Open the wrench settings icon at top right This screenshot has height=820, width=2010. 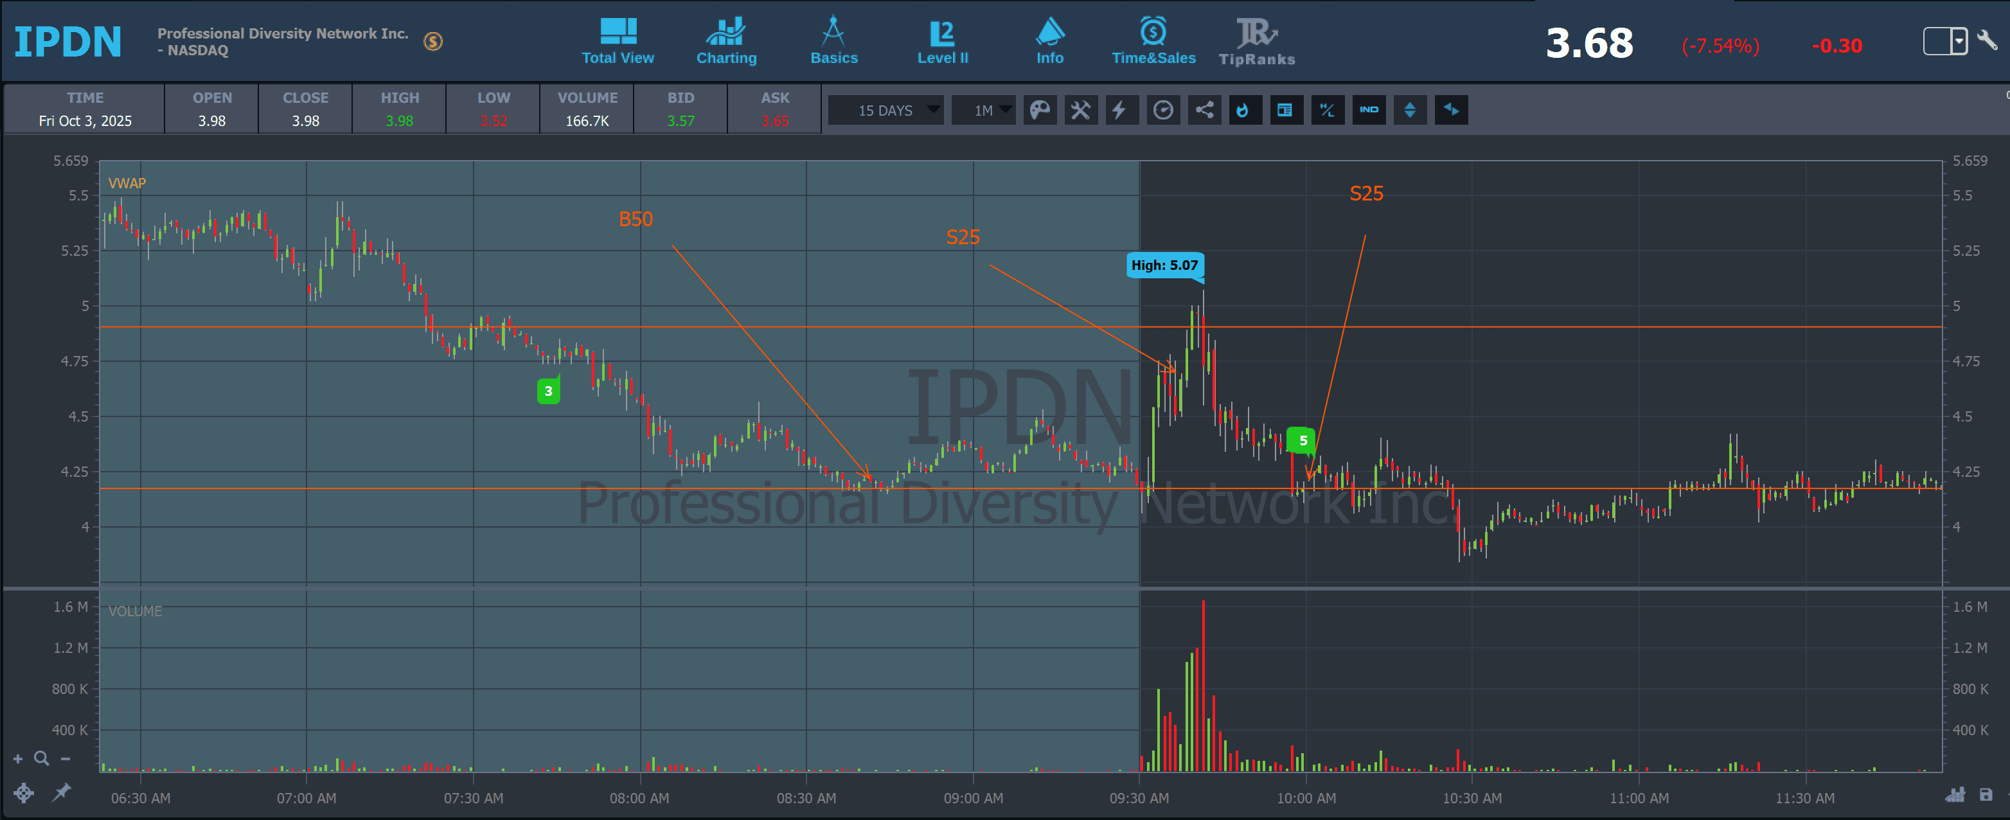click(x=1988, y=40)
